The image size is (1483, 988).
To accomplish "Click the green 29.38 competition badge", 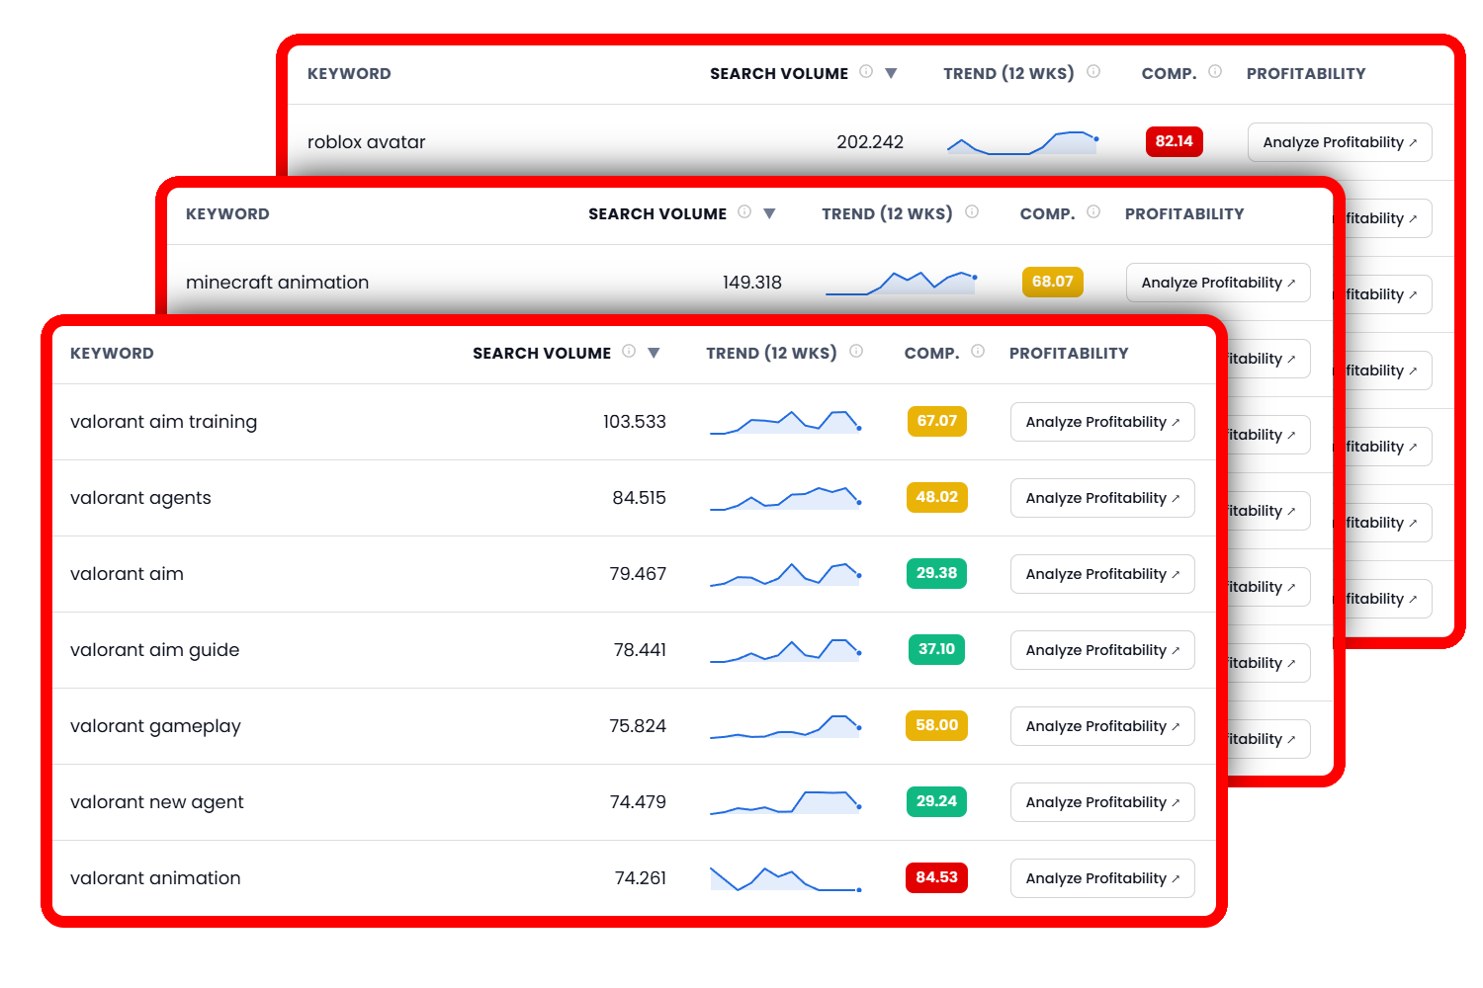I will [x=936, y=573].
